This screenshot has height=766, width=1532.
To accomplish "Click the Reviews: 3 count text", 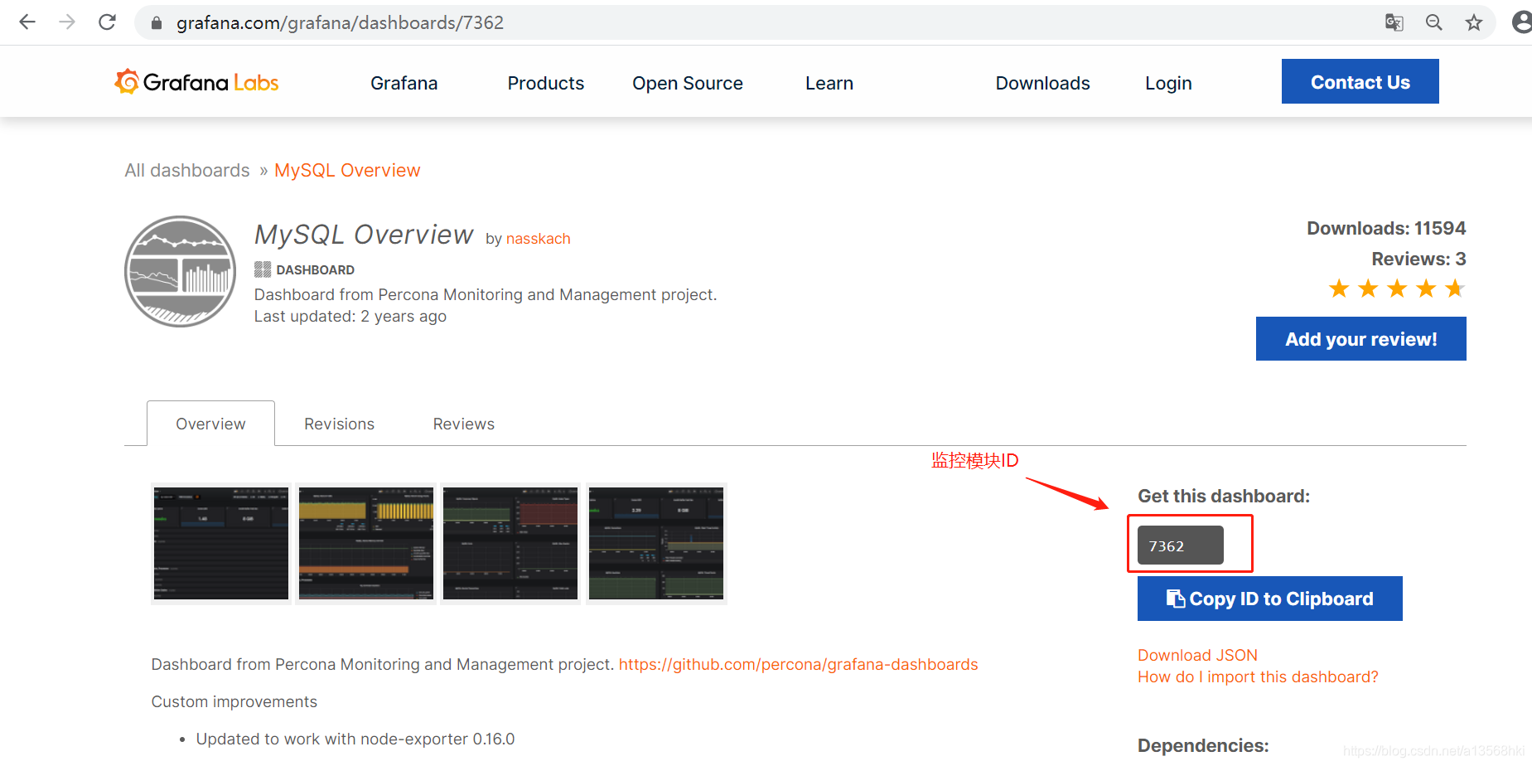I will tap(1419, 259).
